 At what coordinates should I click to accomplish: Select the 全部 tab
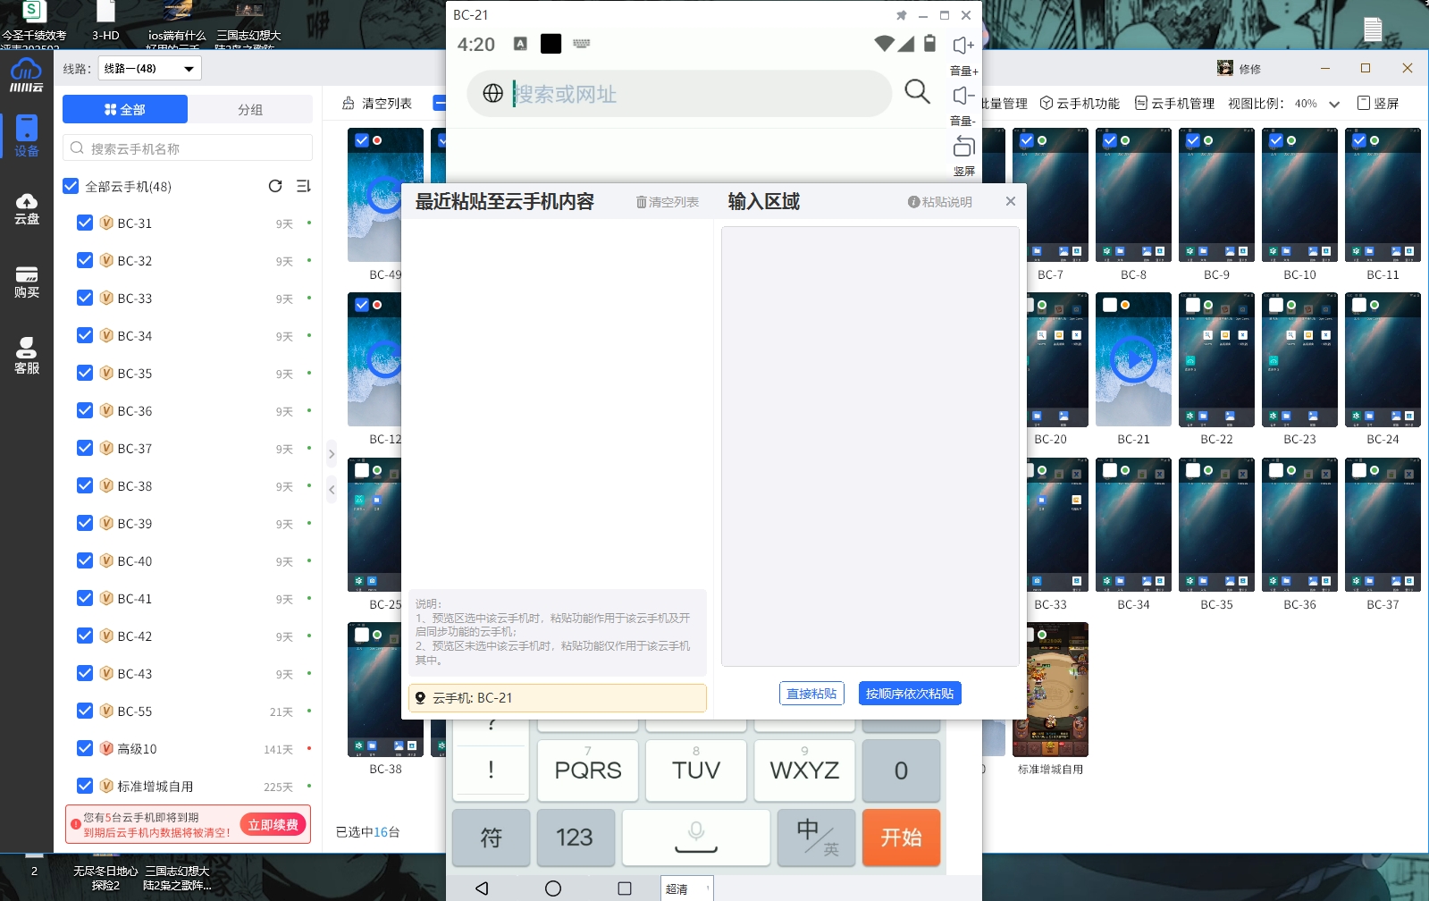coord(125,109)
